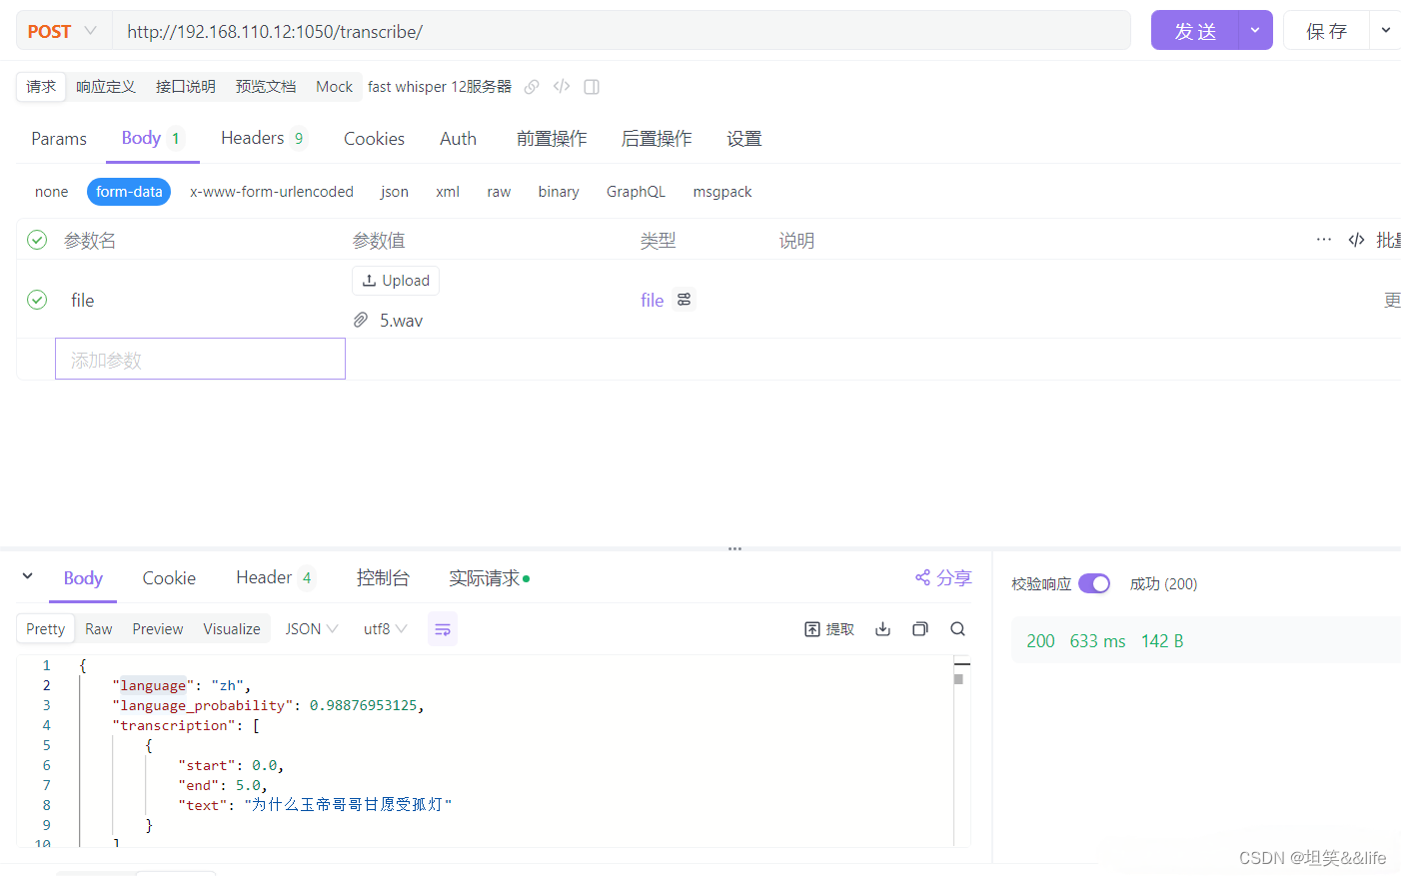The image size is (1401, 876).
Task: Switch to the Mock tab
Action: [x=334, y=87]
